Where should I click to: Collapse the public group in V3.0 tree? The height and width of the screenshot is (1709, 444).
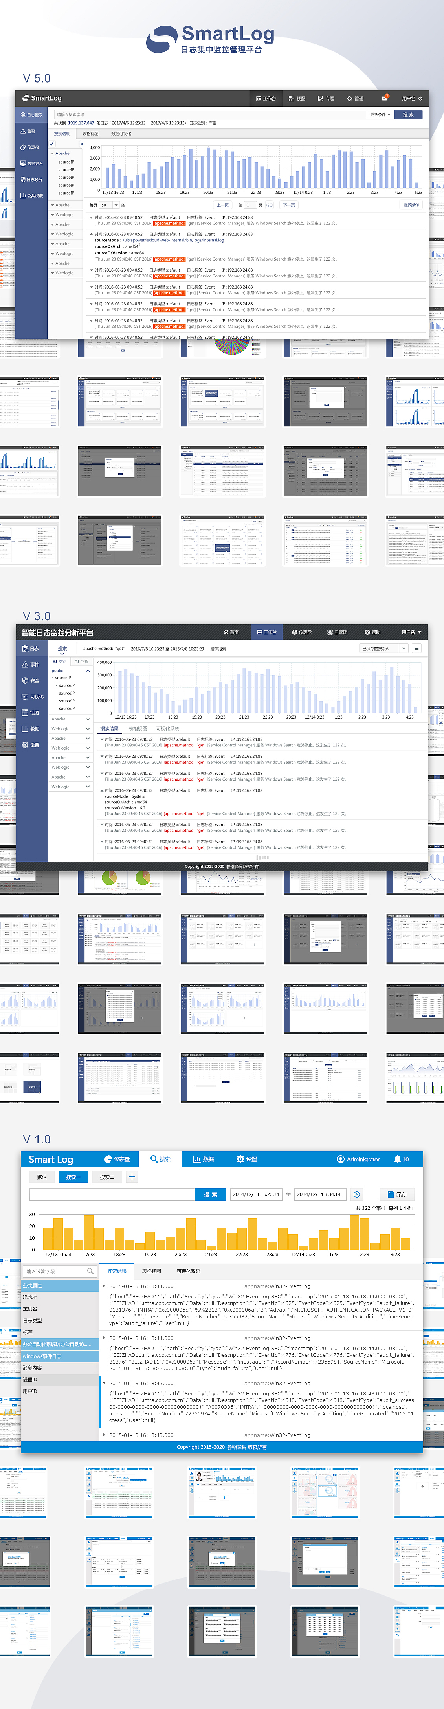point(87,671)
